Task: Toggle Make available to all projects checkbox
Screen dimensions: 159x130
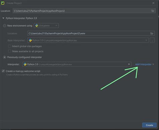Action: 9,51
